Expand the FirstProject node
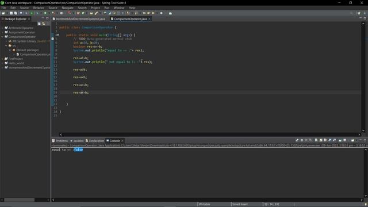368x207 pixels. tap(2, 59)
